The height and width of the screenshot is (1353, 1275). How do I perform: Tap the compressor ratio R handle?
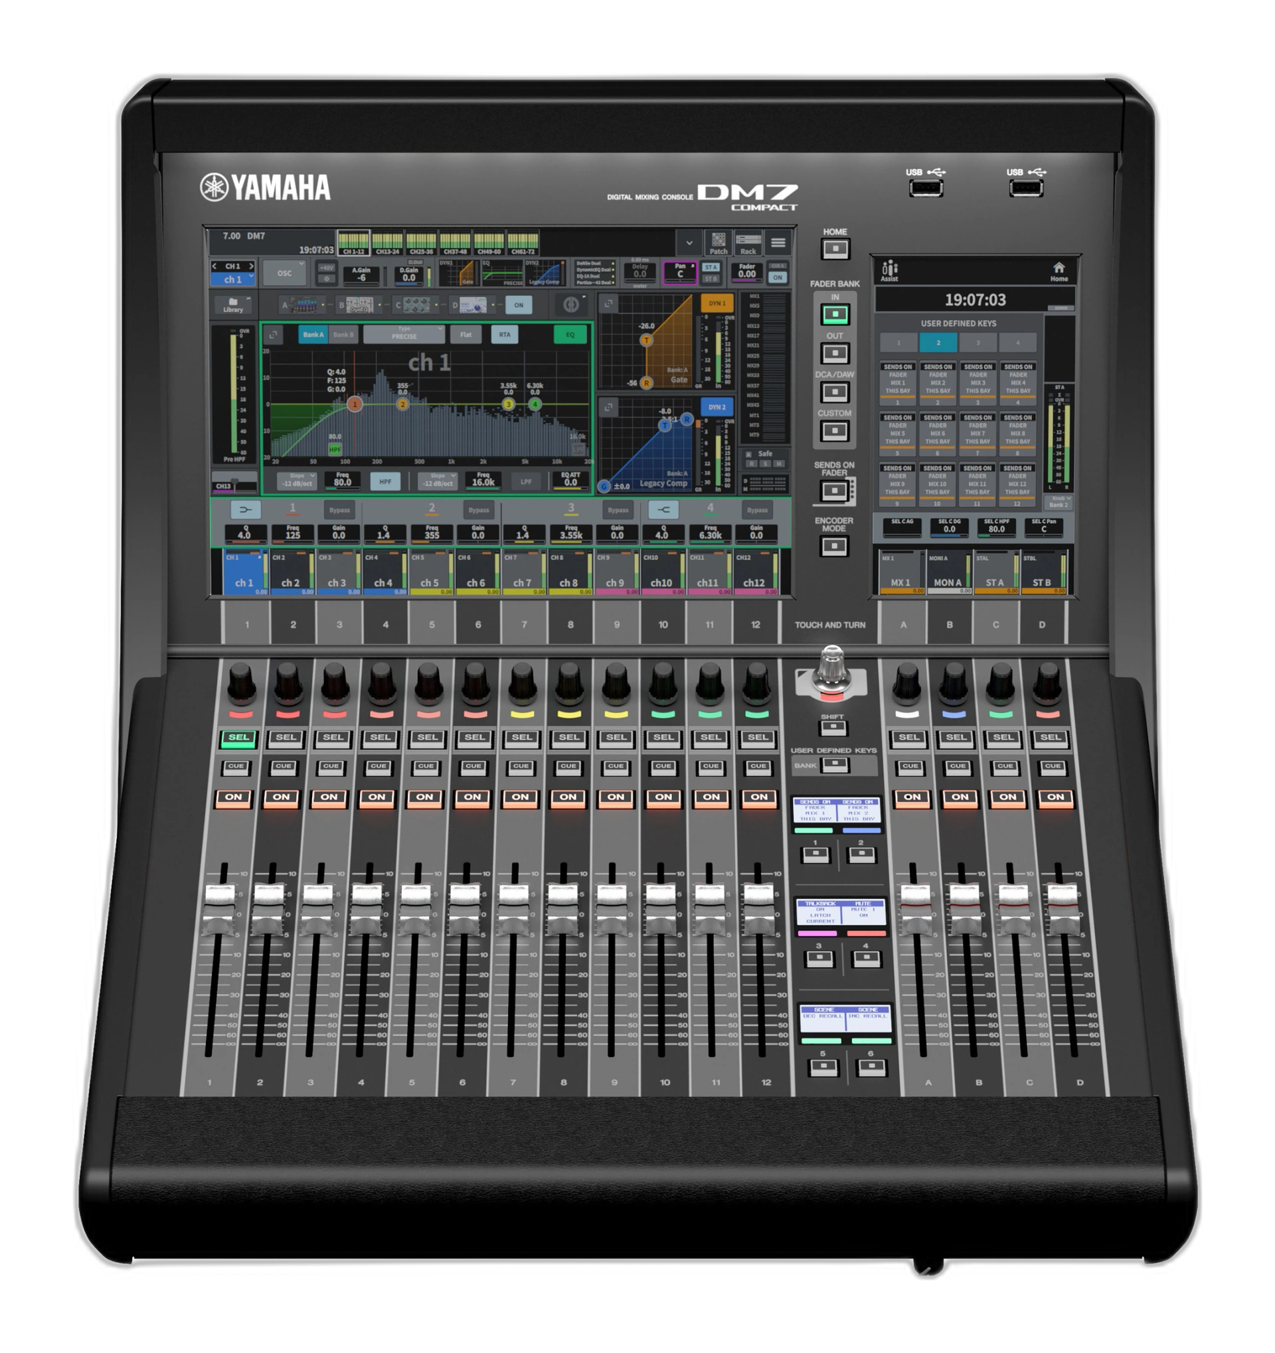tap(686, 419)
